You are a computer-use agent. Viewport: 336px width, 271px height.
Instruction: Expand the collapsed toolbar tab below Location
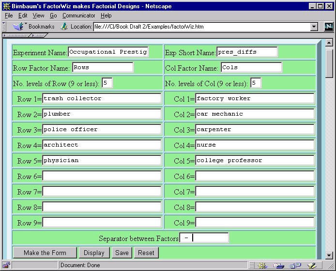18,35
